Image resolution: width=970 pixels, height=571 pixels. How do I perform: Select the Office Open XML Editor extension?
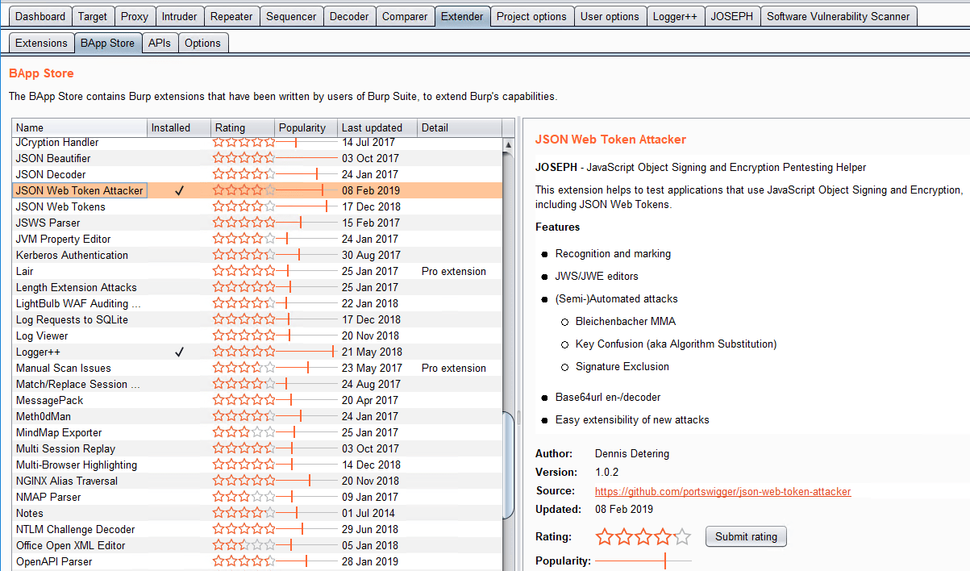pos(257,545)
